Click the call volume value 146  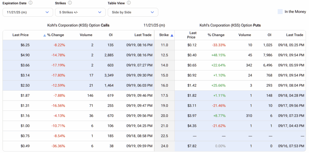coord(91,95)
